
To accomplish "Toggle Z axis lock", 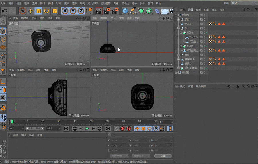I will pyautogui.click(x=81, y=11).
